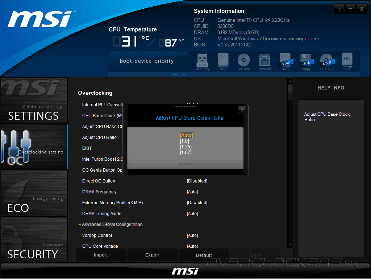The width and height of the screenshot is (371, 279).
Task: Select the OC Genie Button Operation setting
Action: 102,170
